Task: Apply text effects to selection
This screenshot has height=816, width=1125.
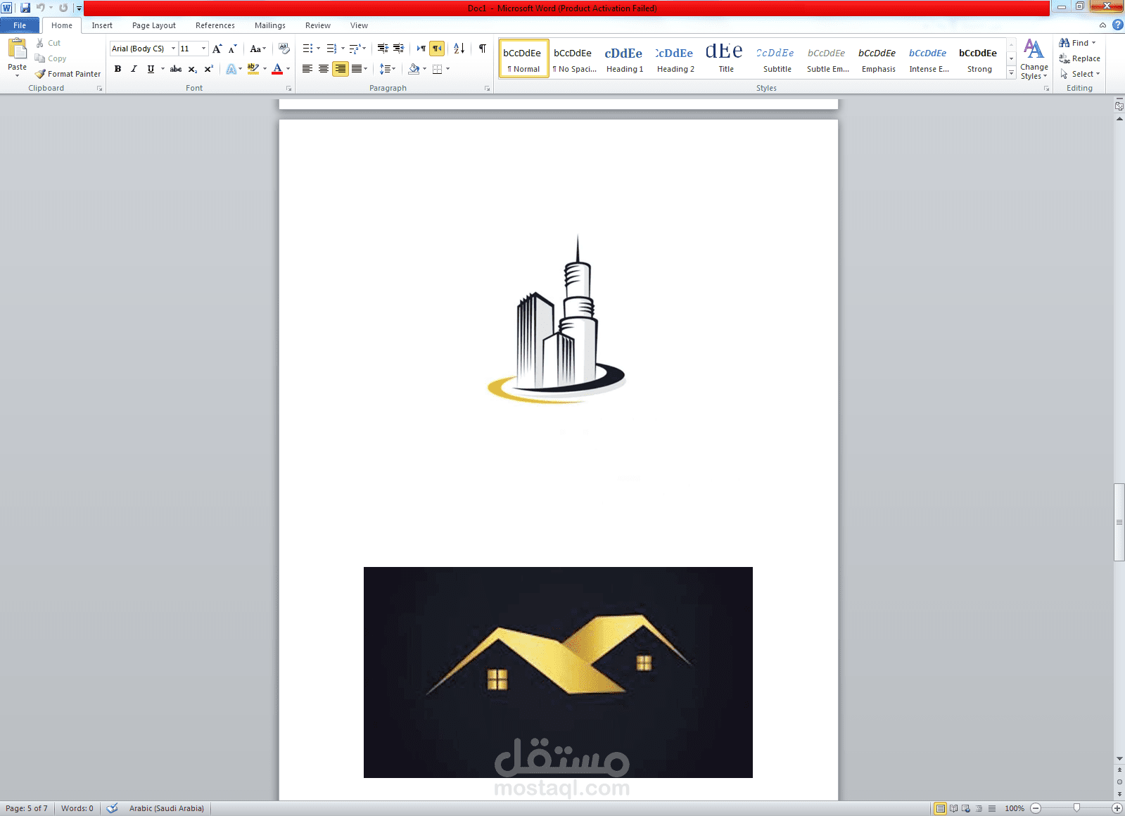Action: [231, 69]
